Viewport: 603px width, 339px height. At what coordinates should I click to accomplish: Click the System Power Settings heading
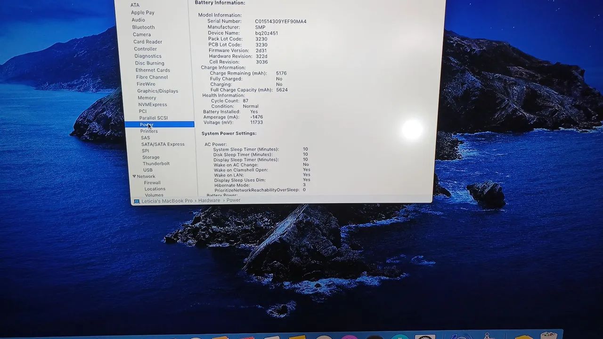tap(229, 134)
